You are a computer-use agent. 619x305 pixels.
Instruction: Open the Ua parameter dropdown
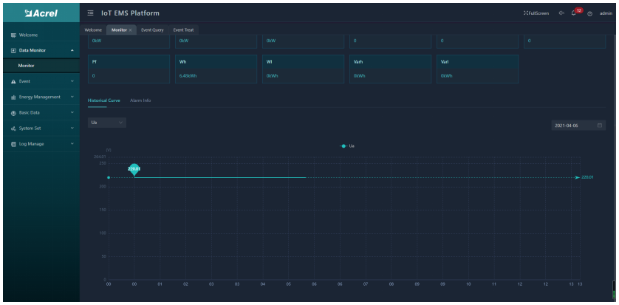click(107, 122)
